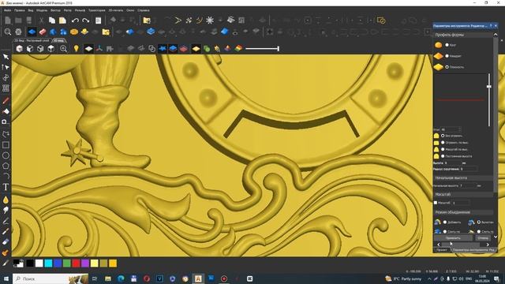Select the arrow selection tool

pos(6,57)
